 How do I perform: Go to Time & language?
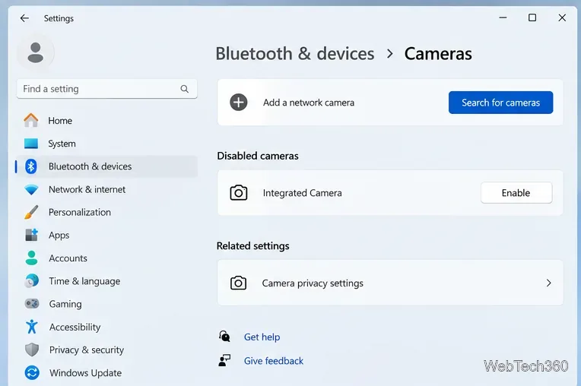(106, 281)
